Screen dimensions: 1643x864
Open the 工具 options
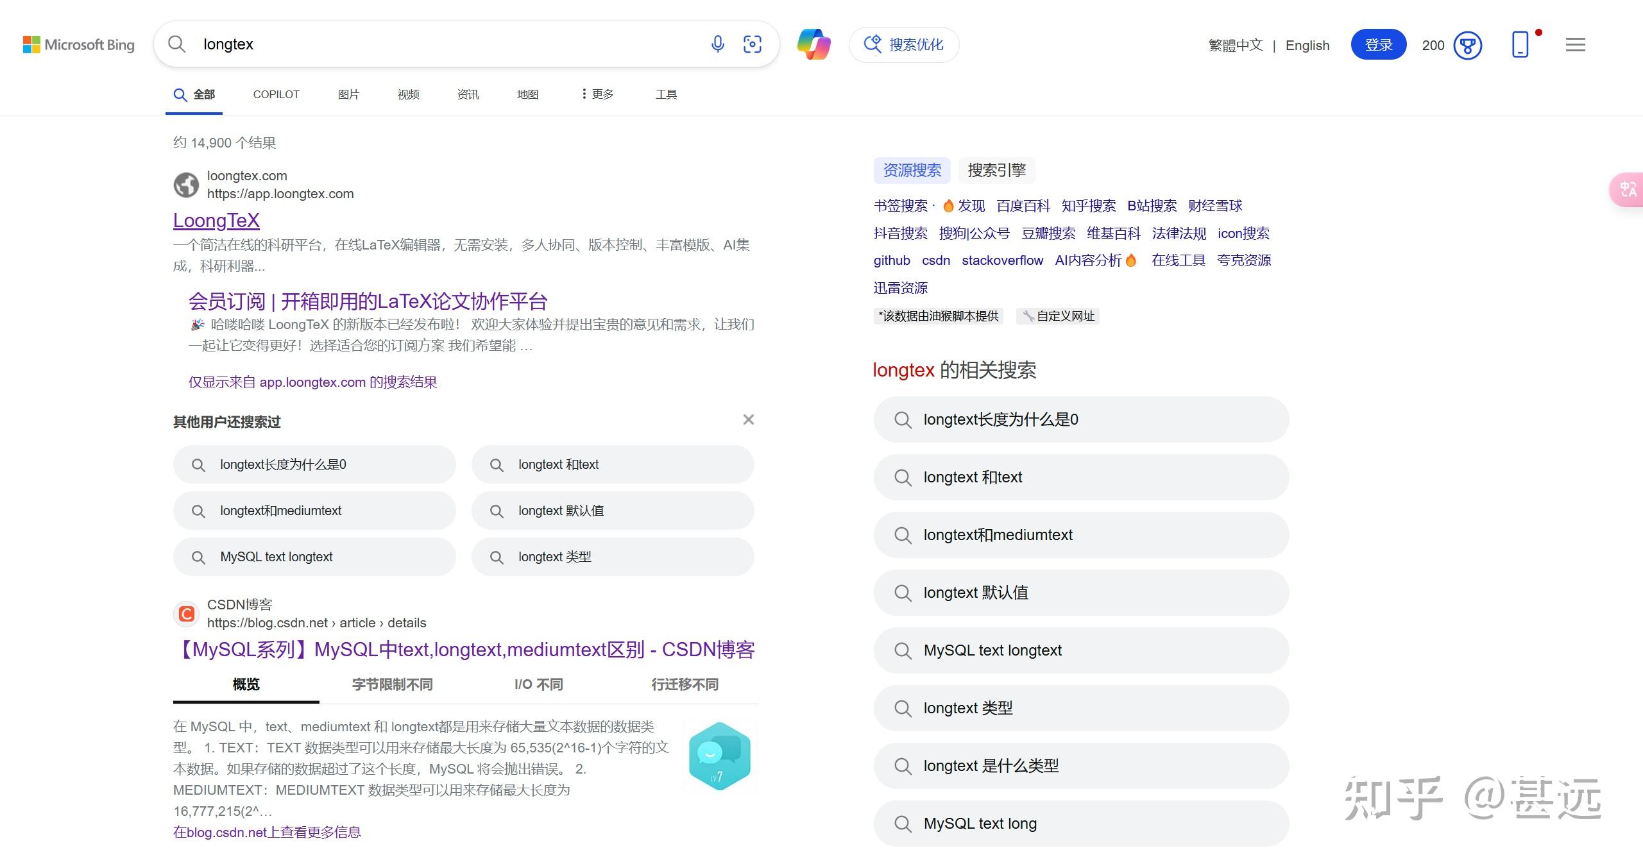666,95
